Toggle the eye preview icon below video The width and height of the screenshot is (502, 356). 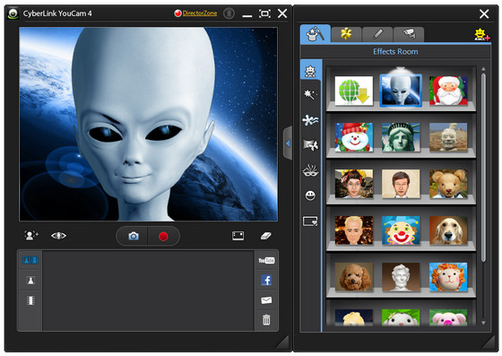click(x=58, y=236)
